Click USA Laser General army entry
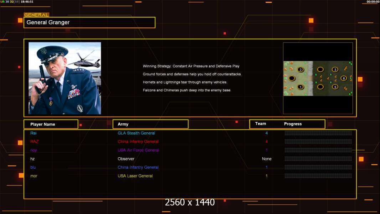The image size is (380, 214). click(135, 176)
